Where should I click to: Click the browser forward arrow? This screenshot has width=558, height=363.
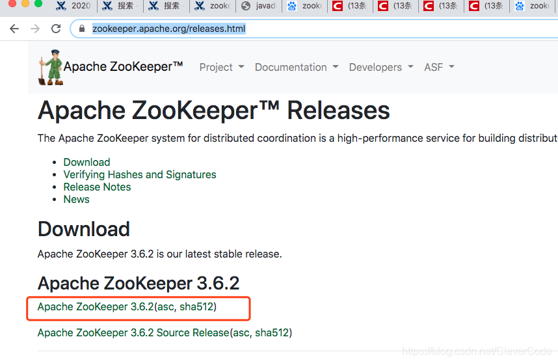coord(35,29)
